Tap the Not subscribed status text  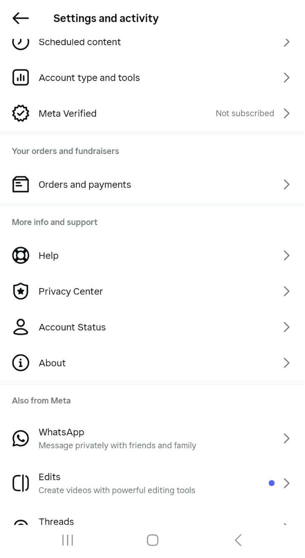tap(245, 114)
